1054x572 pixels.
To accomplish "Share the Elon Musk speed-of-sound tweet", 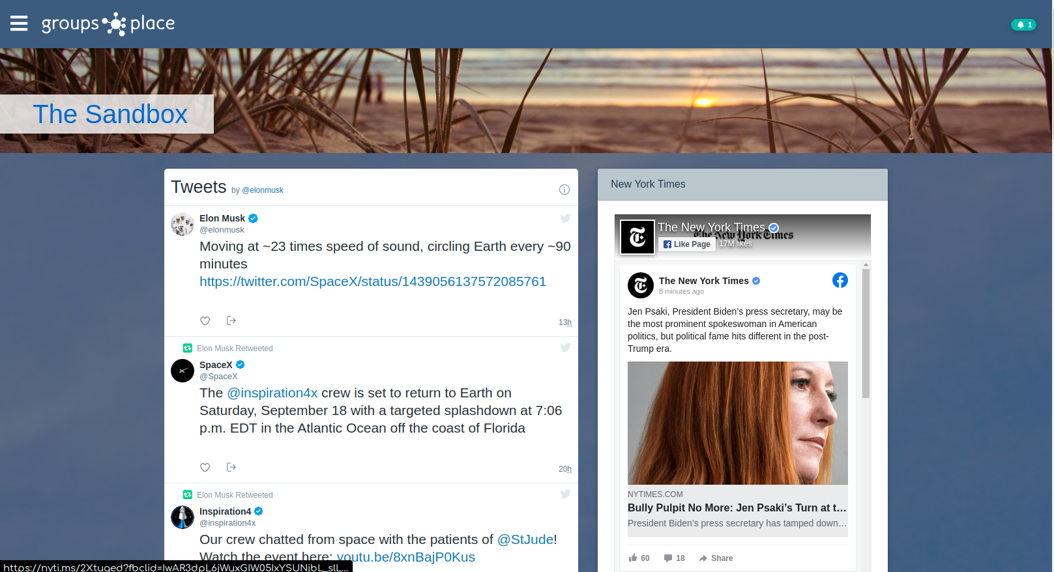I will tap(231, 321).
